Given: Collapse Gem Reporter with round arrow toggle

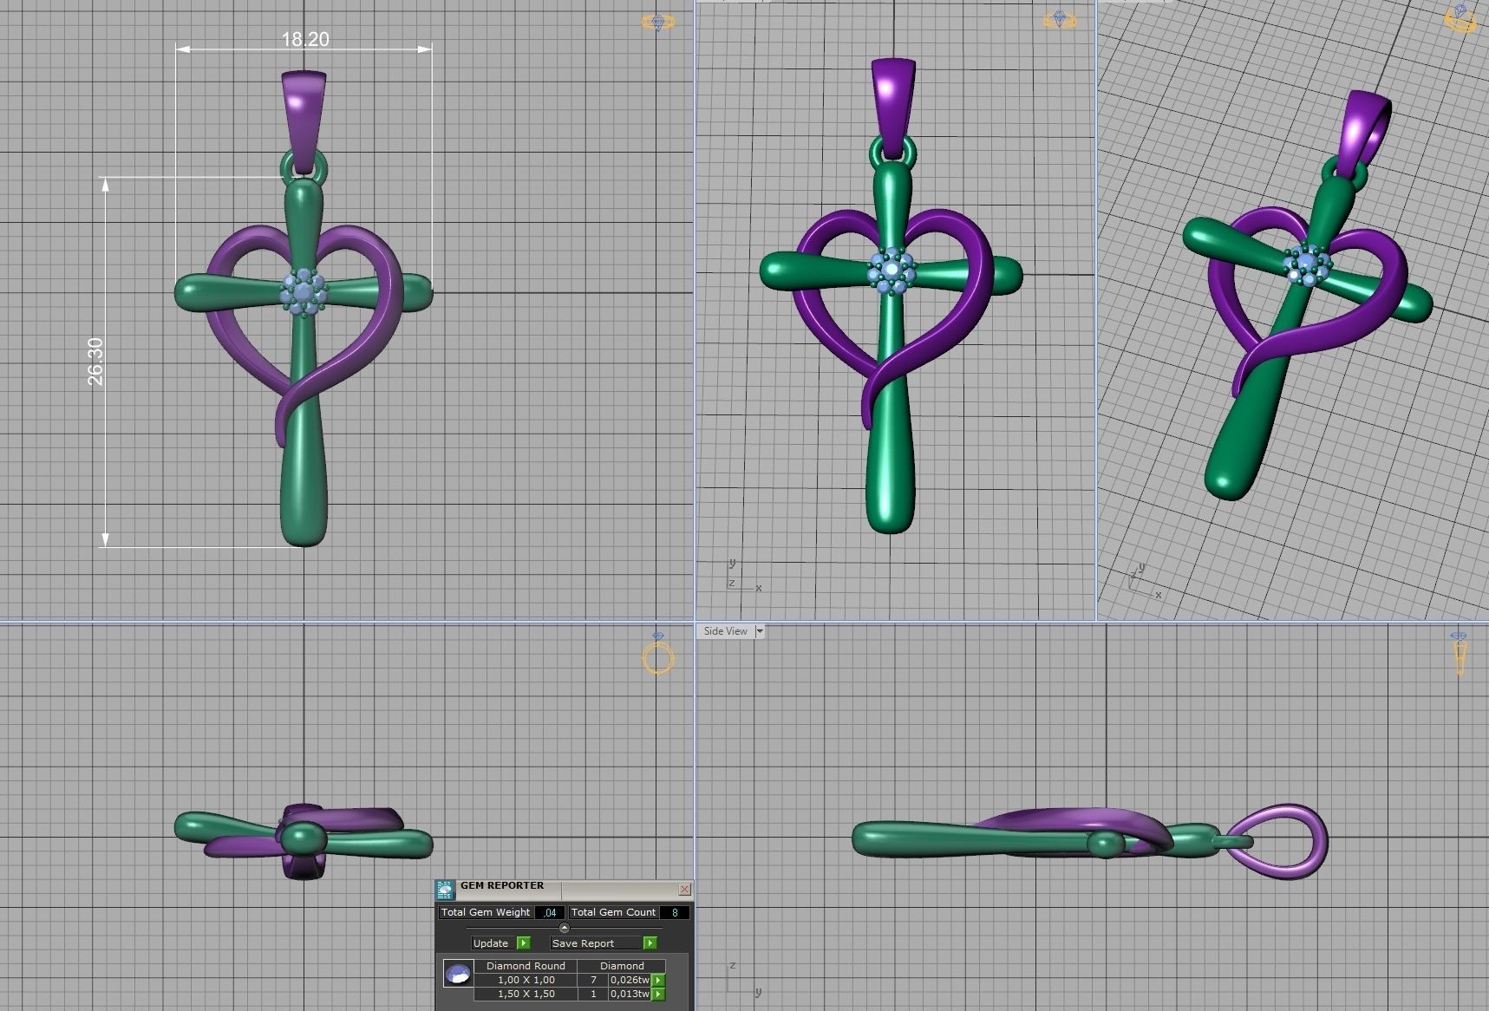Looking at the screenshot, I should [x=565, y=928].
